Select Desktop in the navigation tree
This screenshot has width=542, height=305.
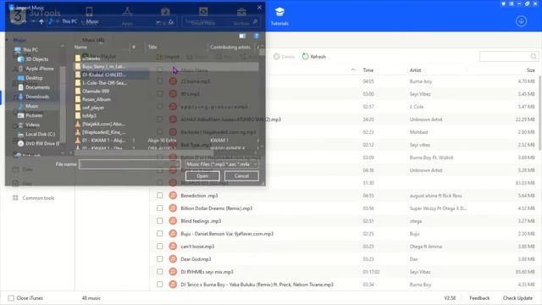(34, 78)
